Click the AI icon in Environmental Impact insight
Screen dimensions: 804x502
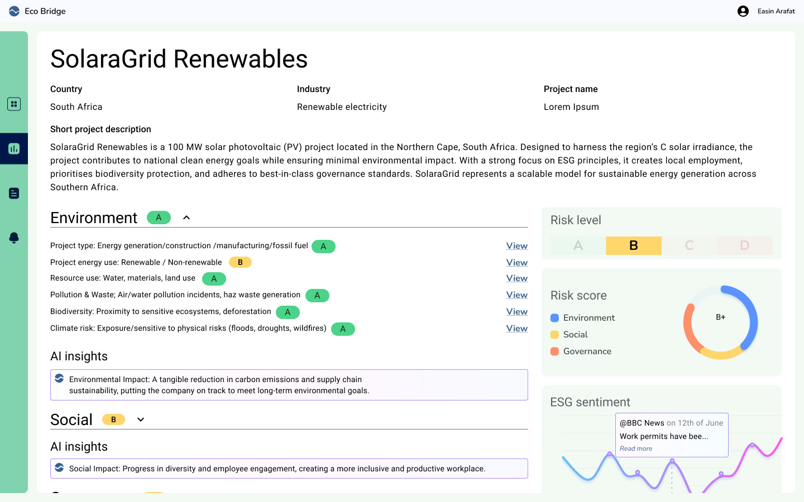click(59, 379)
